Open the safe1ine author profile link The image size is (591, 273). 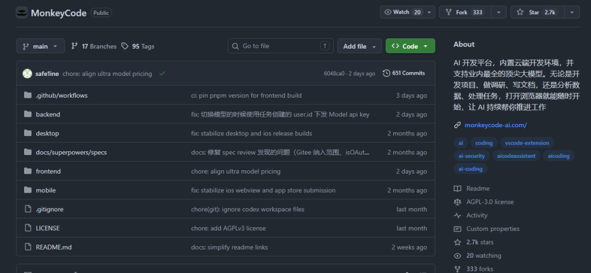(47, 74)
